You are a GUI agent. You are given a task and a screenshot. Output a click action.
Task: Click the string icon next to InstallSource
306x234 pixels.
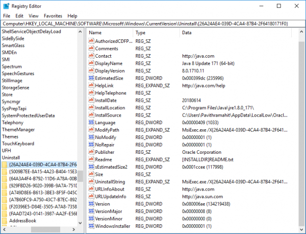(x=91, y=115)
